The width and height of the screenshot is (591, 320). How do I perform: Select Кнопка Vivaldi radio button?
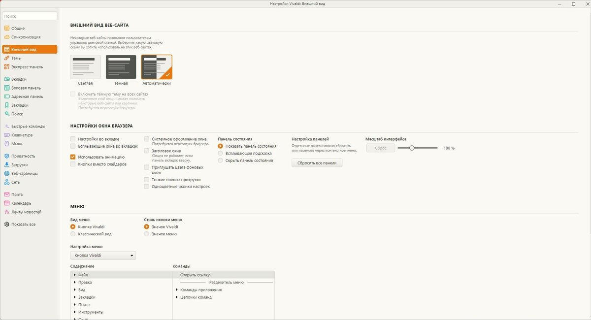pyautogui.click(x=73, y=227)
